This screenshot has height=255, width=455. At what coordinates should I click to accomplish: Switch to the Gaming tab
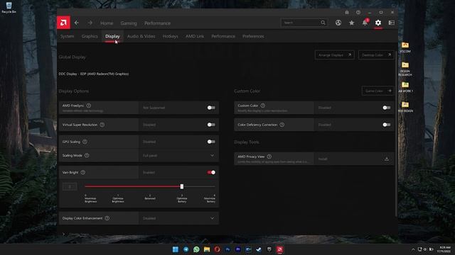pos(129,23)
